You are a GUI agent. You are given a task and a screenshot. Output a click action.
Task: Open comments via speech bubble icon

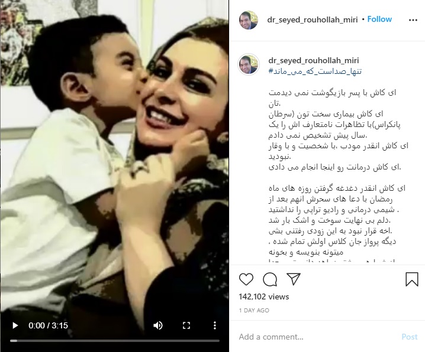270,279
